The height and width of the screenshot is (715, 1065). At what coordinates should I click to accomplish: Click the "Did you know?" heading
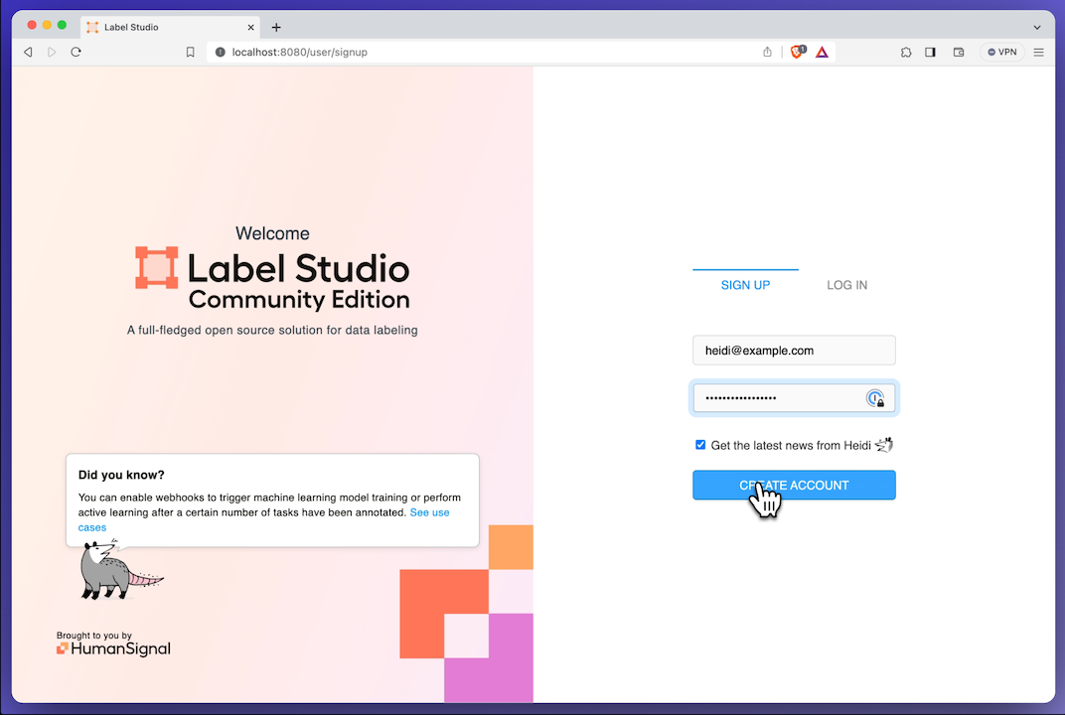coord(121,475)
